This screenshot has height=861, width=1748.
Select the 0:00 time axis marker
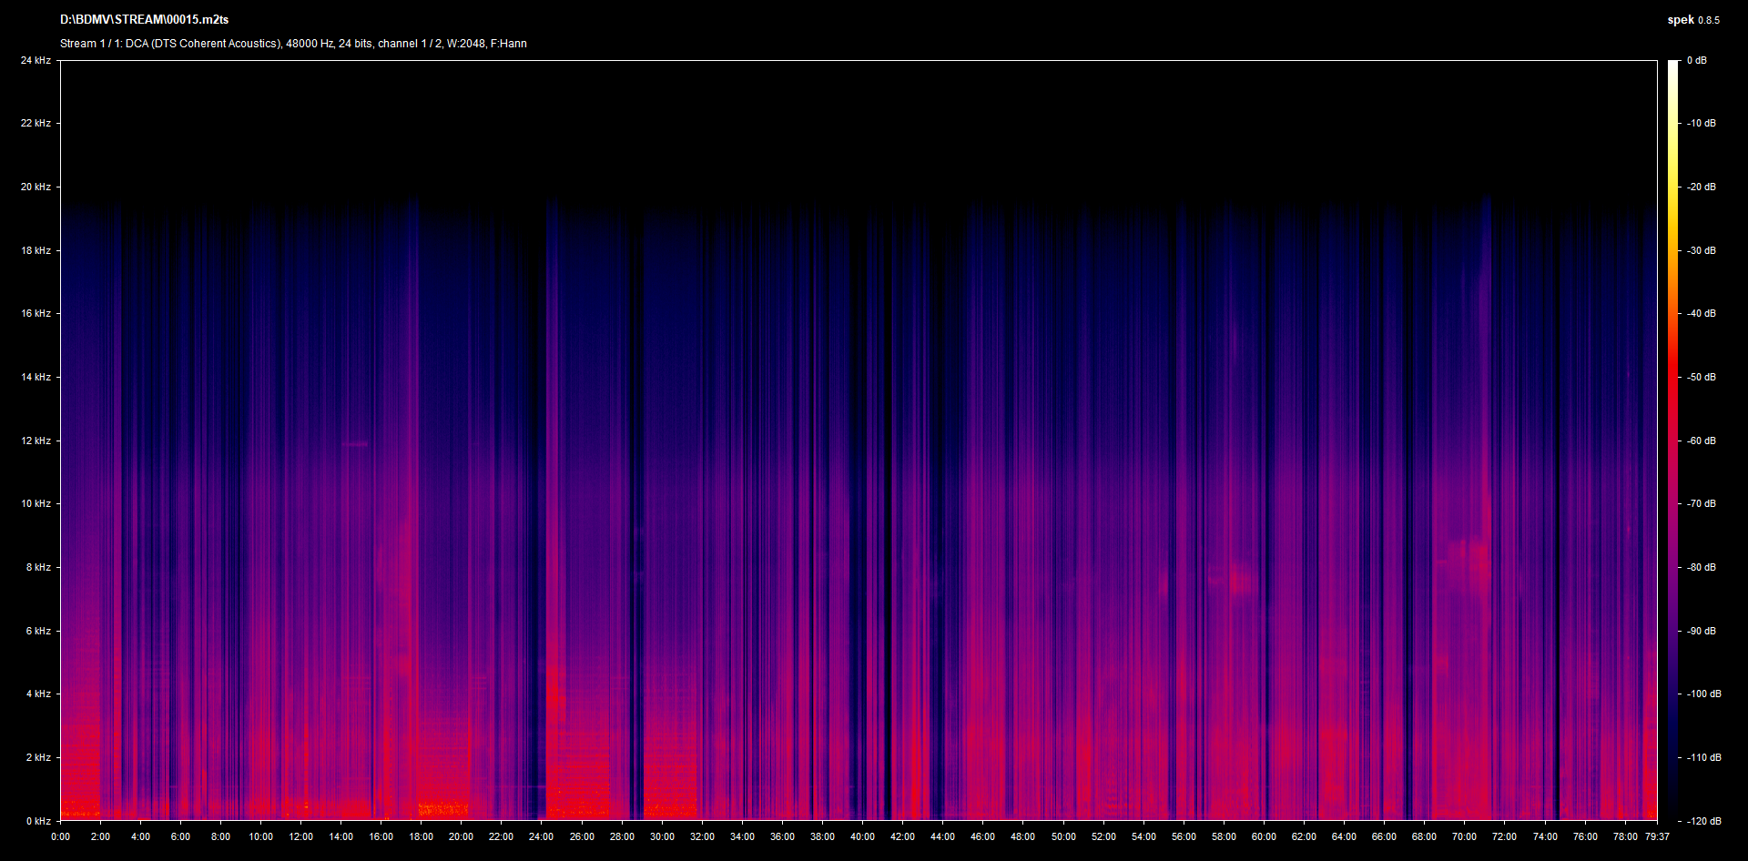point(60,836)
